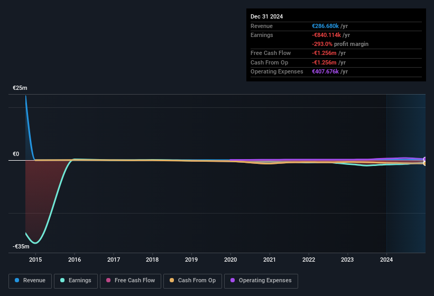Toggle Cash From Op legend item
Viewport: 434px width, 296px height.
[x=192, y=281]
